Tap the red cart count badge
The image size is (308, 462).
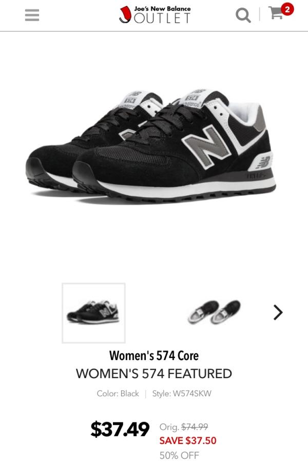287,9
